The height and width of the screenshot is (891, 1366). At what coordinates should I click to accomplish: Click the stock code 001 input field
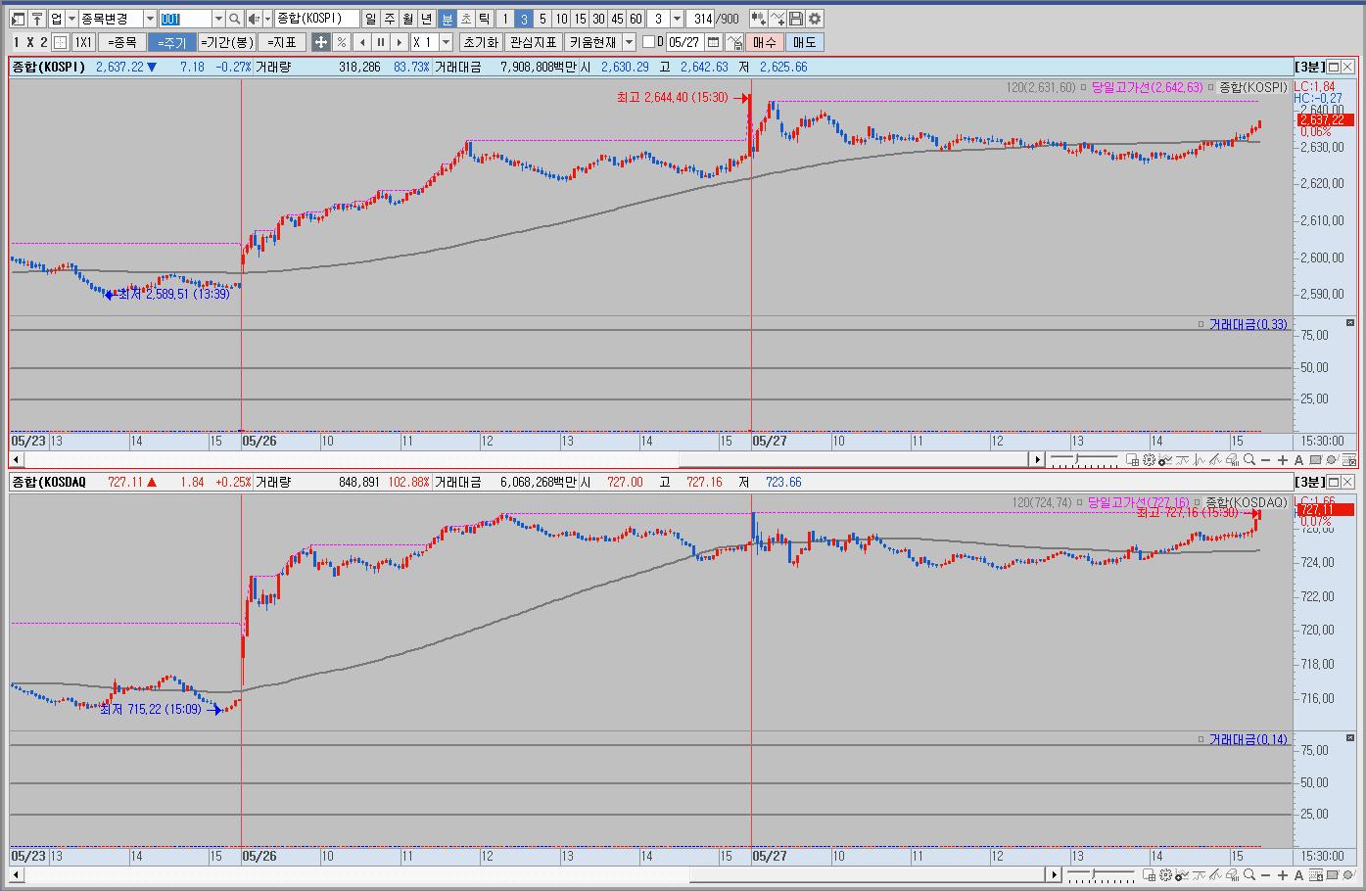click(x=185, y=19)
